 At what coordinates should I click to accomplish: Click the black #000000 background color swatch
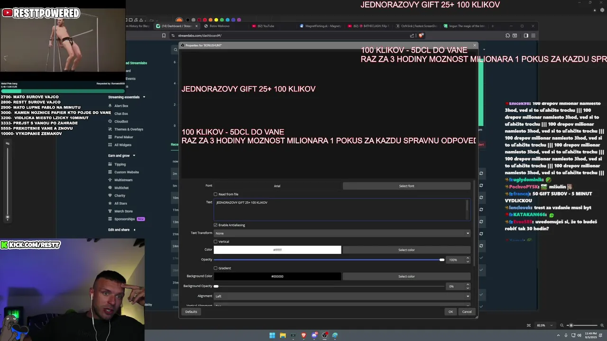[x=277, y=276]
